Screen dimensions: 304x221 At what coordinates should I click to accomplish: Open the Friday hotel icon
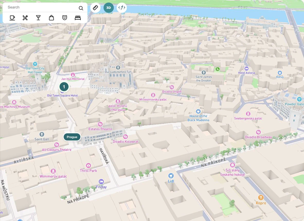[101, 182]
